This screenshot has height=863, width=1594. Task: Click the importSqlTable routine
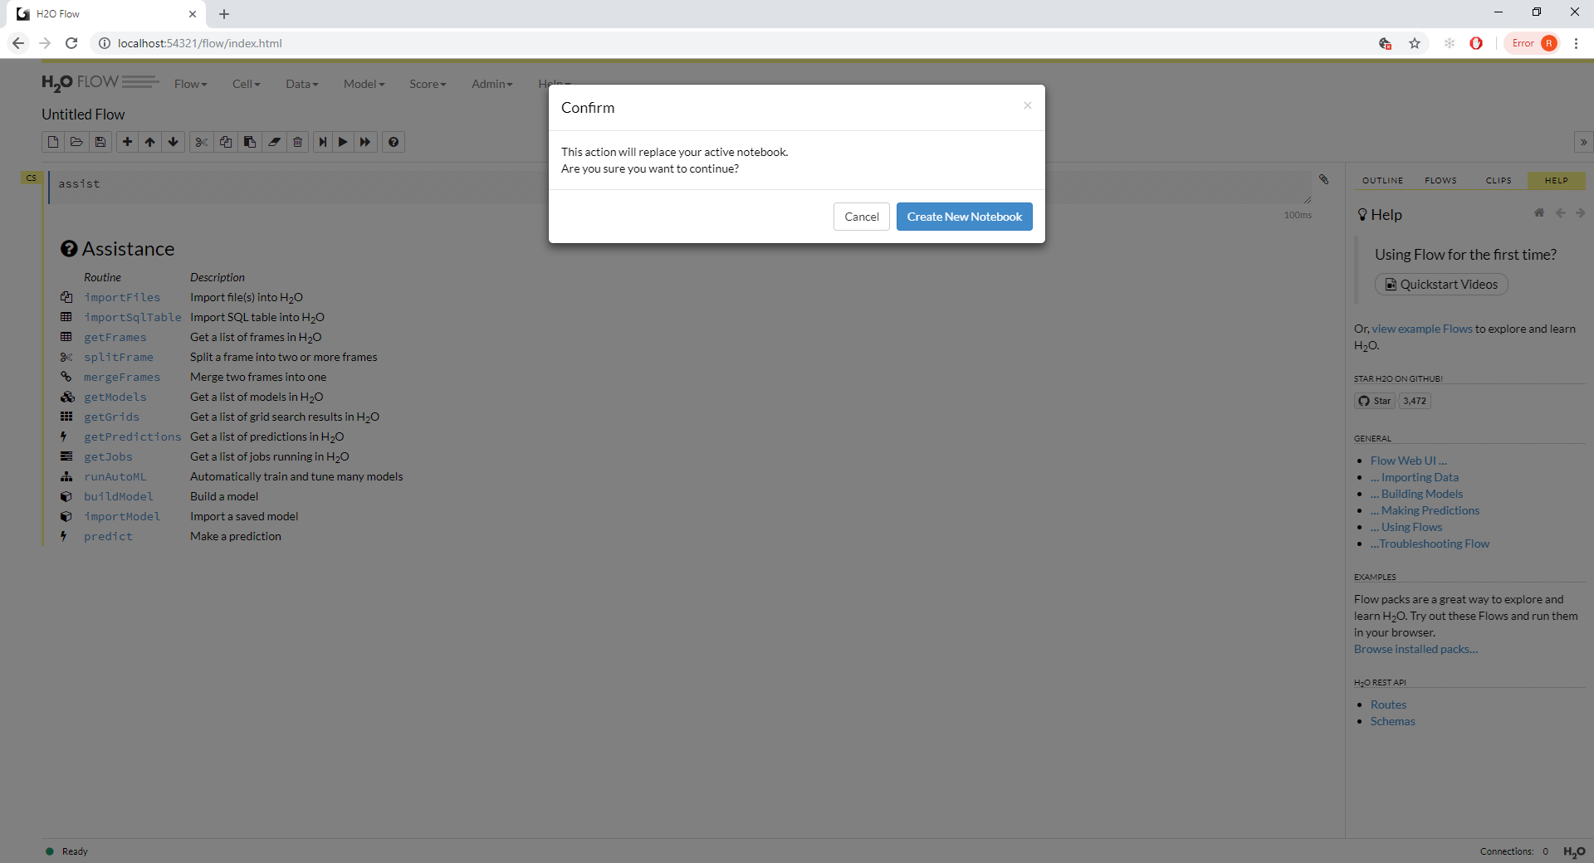132,317
